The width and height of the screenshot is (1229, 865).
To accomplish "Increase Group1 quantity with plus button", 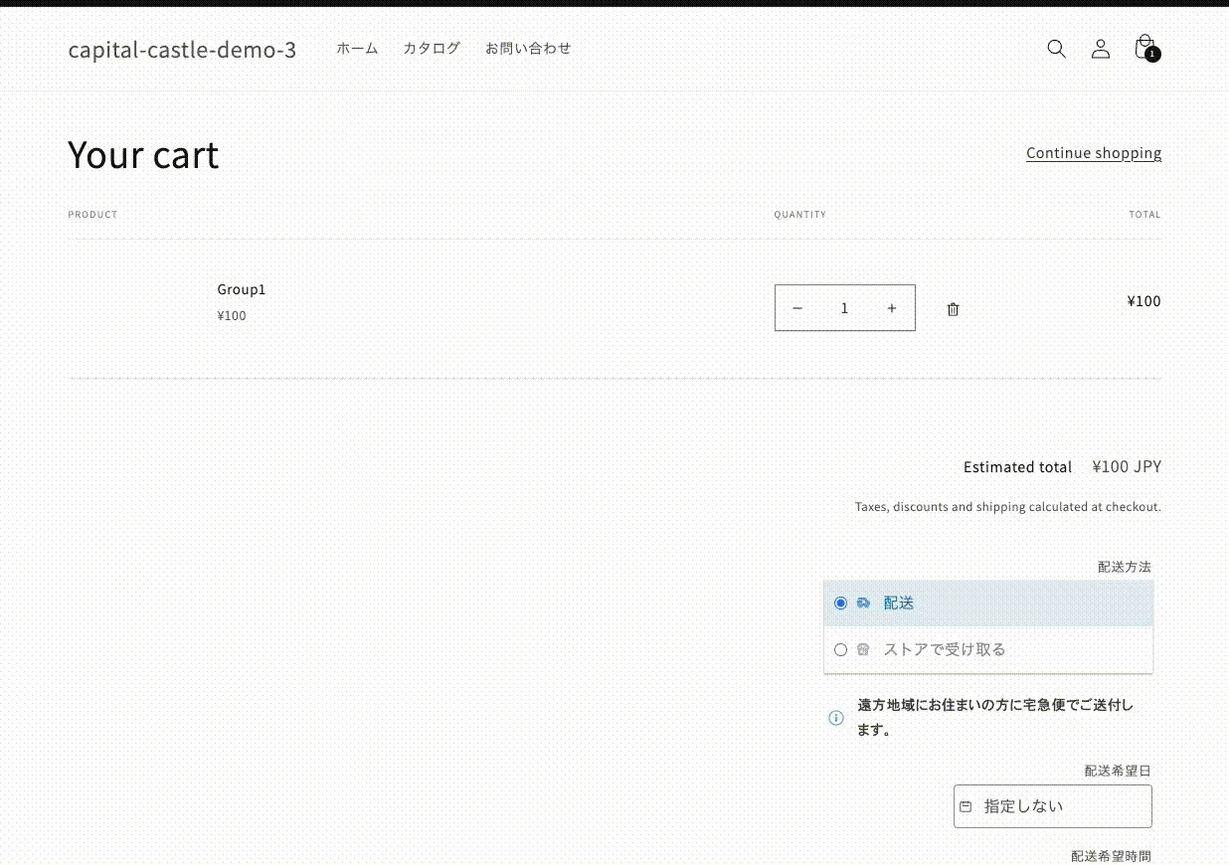I will [892, 308].
